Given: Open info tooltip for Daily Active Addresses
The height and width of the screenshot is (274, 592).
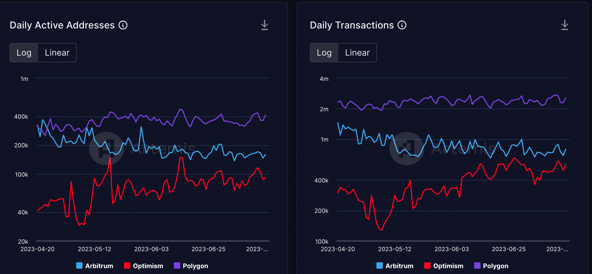Looking at the screenshot, I should pyautogui.click(x=123, y=25).
